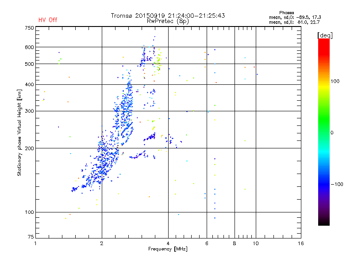Click the frequency axis label "2"
This screenshot has width=354, height=265.
[102, 243]
